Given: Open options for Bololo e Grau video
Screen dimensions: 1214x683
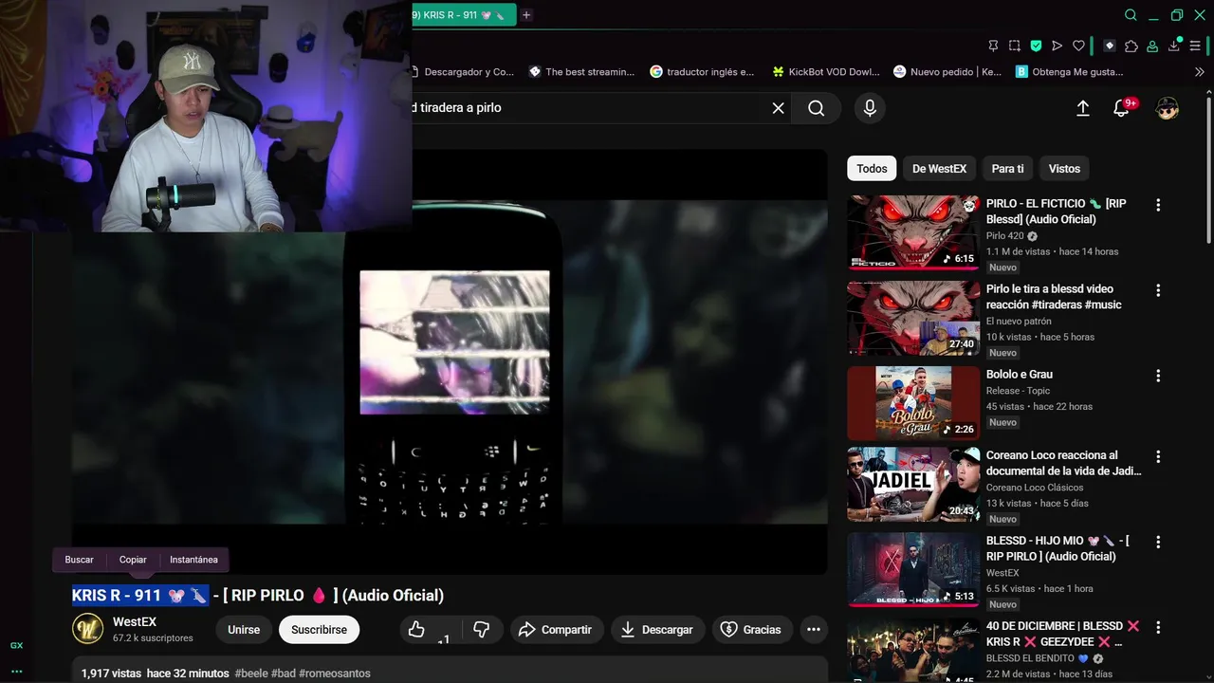Looking at the screenshot, I should pyautogui.click(x=1158, y=376).
